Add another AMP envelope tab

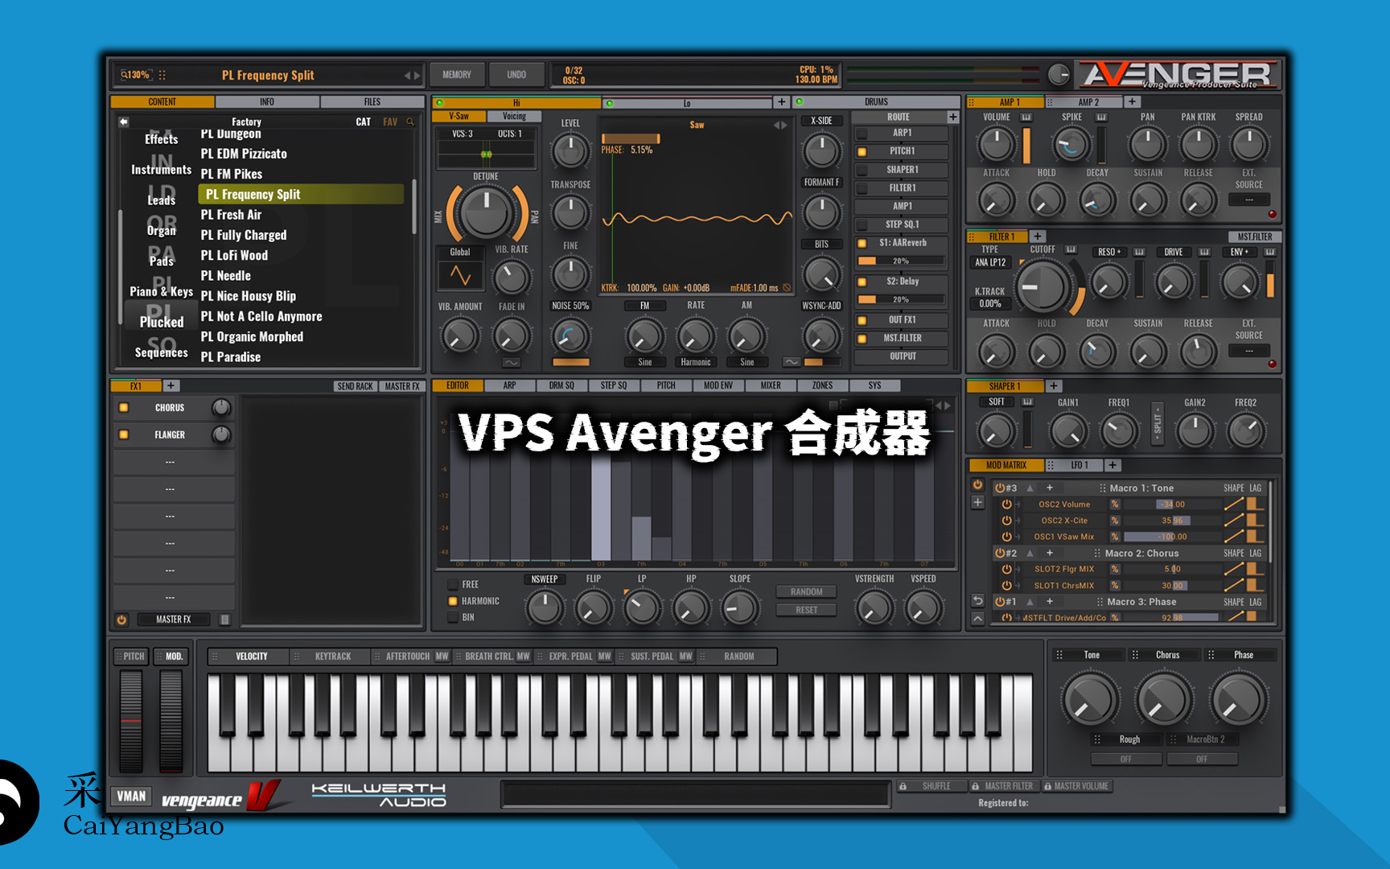(x=1132, y=102)
